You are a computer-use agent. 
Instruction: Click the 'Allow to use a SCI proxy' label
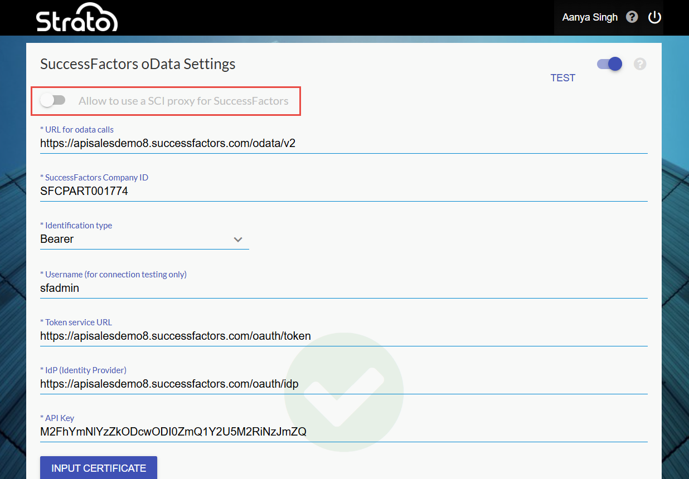click(x=183, y=101)
